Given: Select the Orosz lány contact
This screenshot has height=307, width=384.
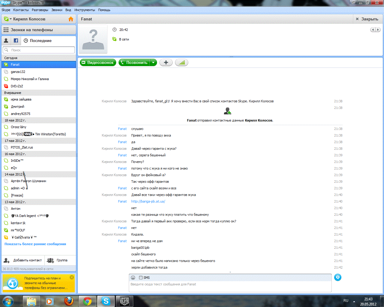Looking at the screenshot, I should point(39,127).
